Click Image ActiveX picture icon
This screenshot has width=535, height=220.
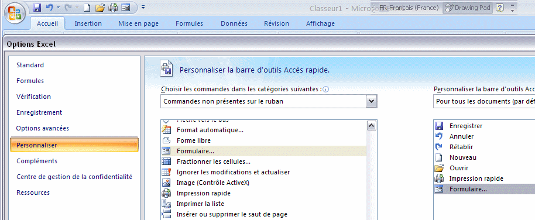click(x=166, y=183)
